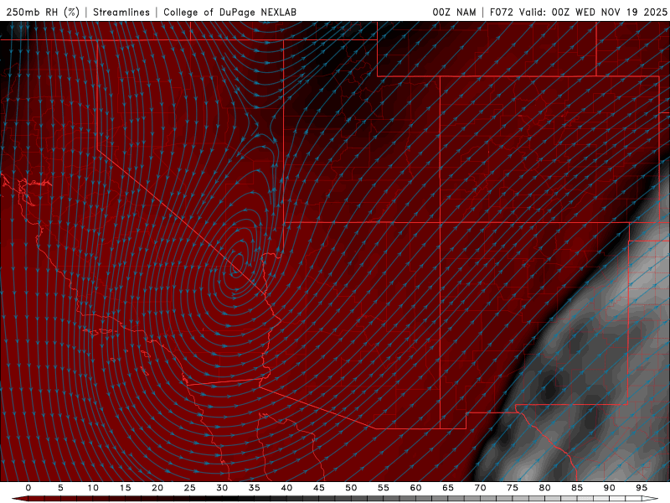Click the colorbar tick label '35'
The image size is (670, 503).
coord(255,488)
